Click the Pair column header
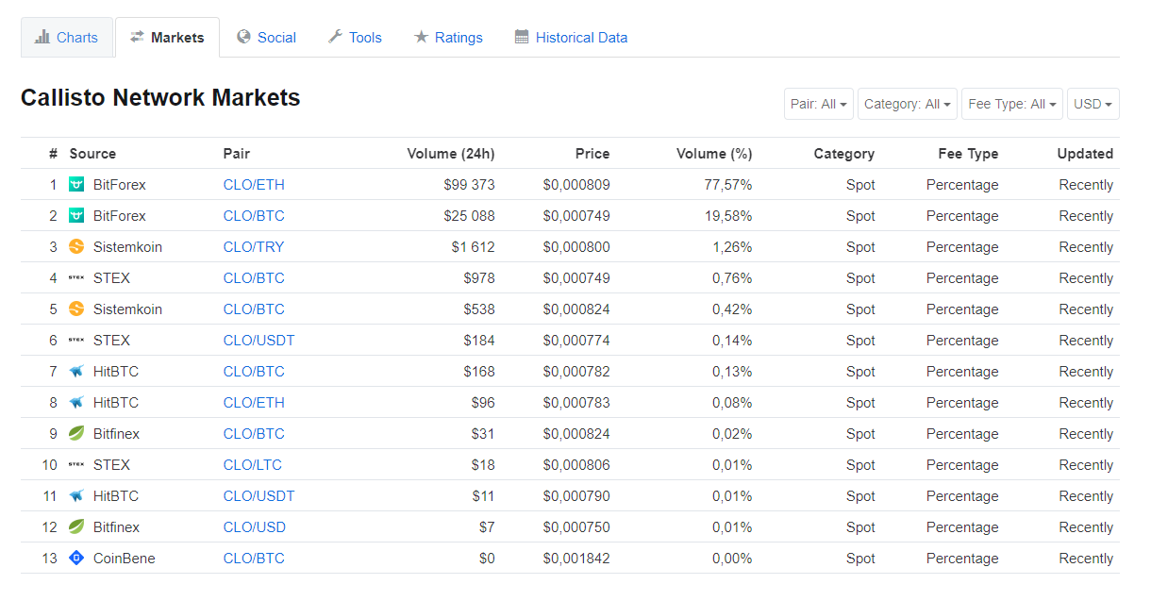This screenshot has width=1151, height=601. [237, 154]
